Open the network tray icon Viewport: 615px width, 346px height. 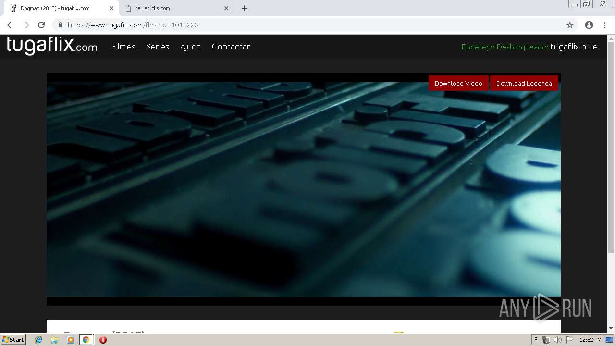[x=546, y=340]
